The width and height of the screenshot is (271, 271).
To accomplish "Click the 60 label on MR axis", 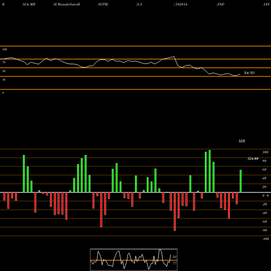I will [x=264, y=170].
